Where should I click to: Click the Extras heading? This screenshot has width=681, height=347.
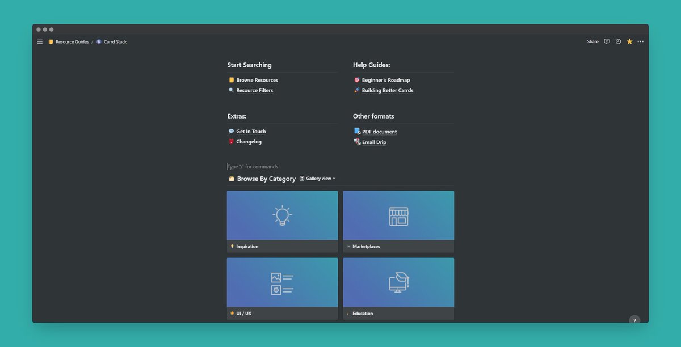point(237,116)
